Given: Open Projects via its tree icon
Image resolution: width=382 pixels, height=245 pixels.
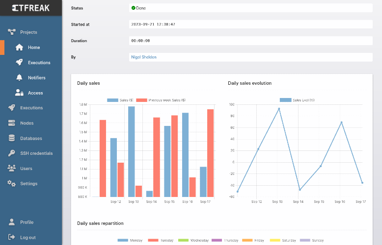Looking at the screenshot, I should pos(11,32).
